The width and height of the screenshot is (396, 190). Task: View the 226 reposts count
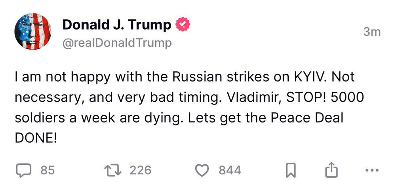141,170
